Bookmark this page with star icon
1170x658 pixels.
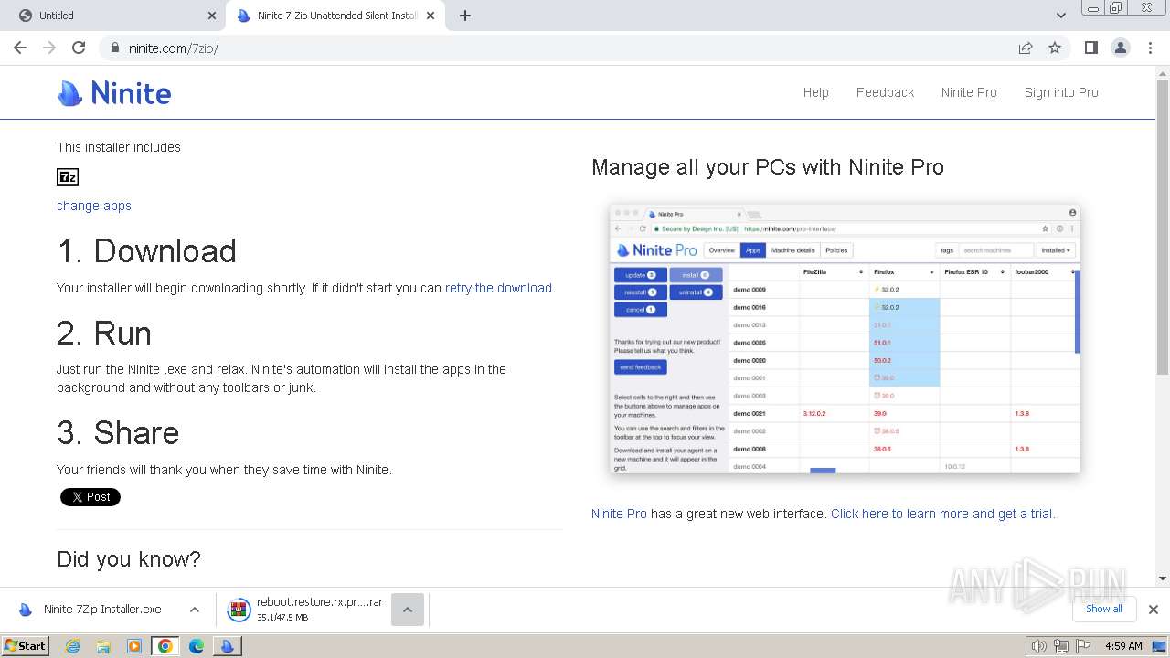coord(1055,48)
